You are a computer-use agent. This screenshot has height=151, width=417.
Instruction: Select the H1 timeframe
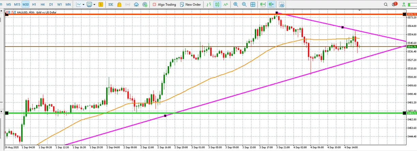(34, 4)
